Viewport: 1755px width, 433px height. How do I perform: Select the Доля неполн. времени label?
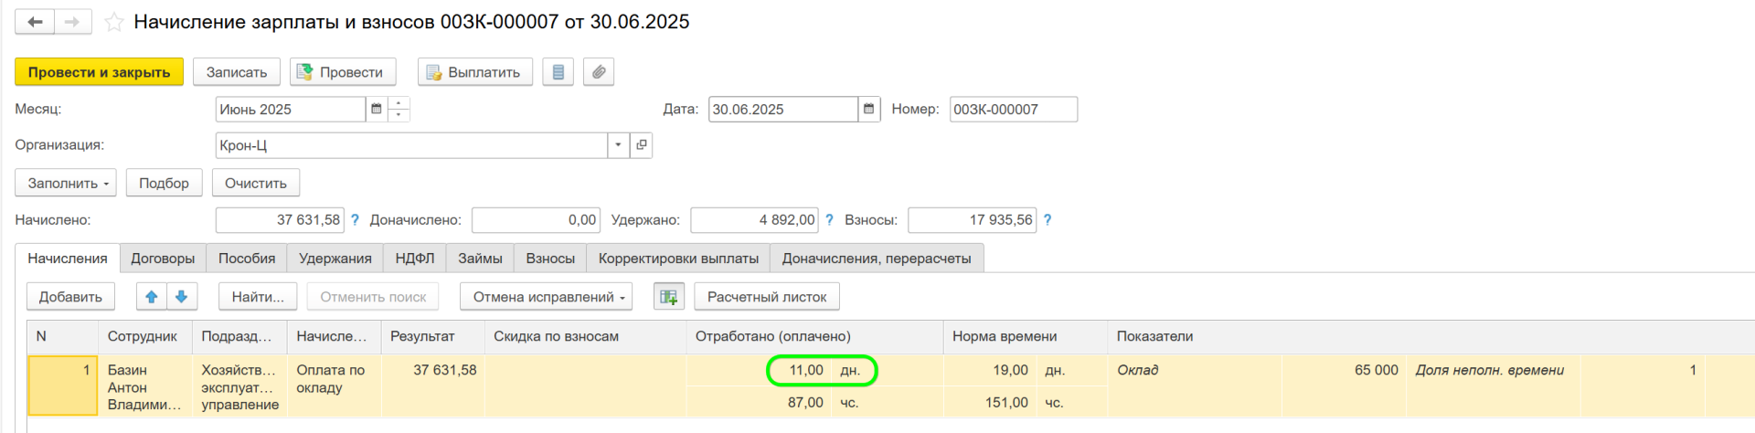tap(1490, 370)
